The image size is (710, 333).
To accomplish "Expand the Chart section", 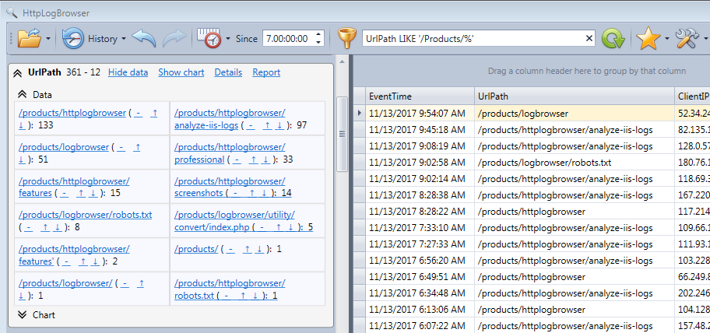I will [x=22, y=315].
